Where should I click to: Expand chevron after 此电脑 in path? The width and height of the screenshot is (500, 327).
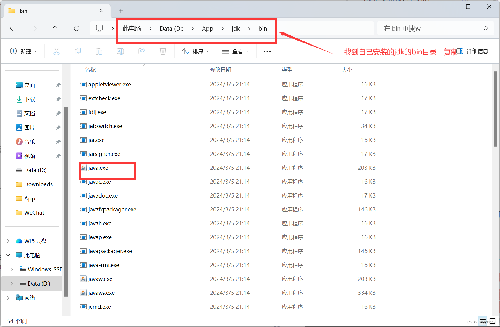(150, 29)
